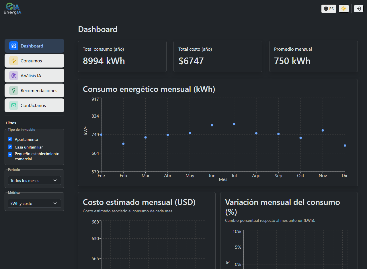Viewport: 367px width, 269px height.
Task: Open the Recomendaciones menu item
Action: click(x=34, y=90)
